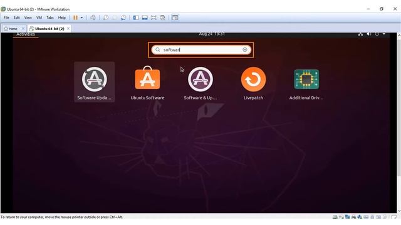Click the hard disk status bar icon

coord(335,217)
